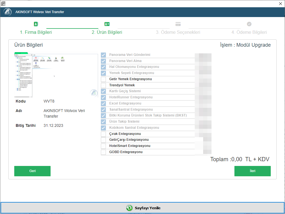Screen dimensions: 285x214
Task: Click the Geri button
Action: pos(32,171)
